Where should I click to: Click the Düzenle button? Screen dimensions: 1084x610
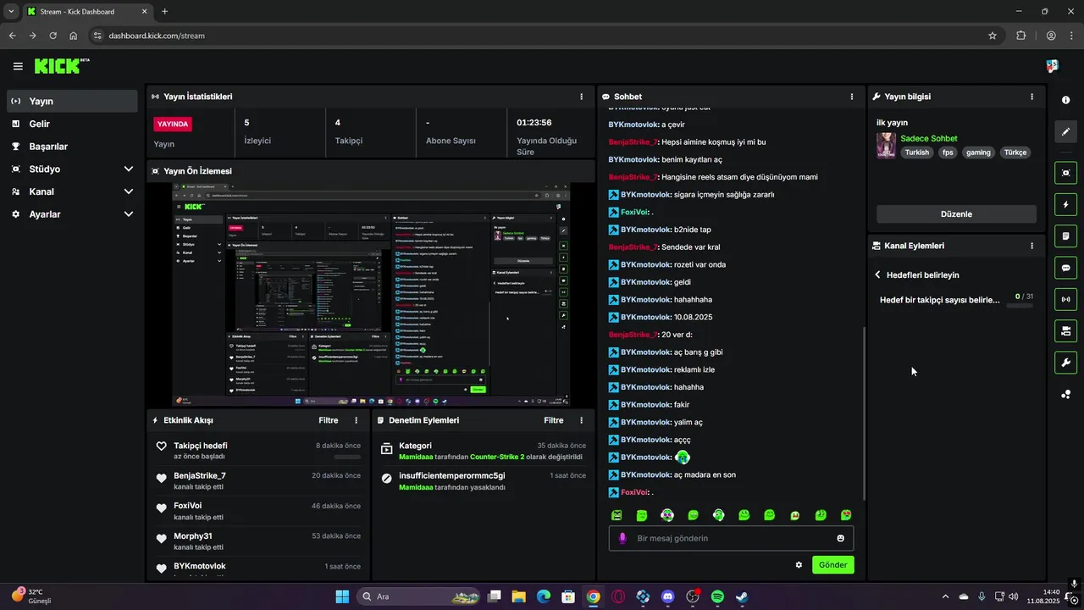click(x=956, y=214)
